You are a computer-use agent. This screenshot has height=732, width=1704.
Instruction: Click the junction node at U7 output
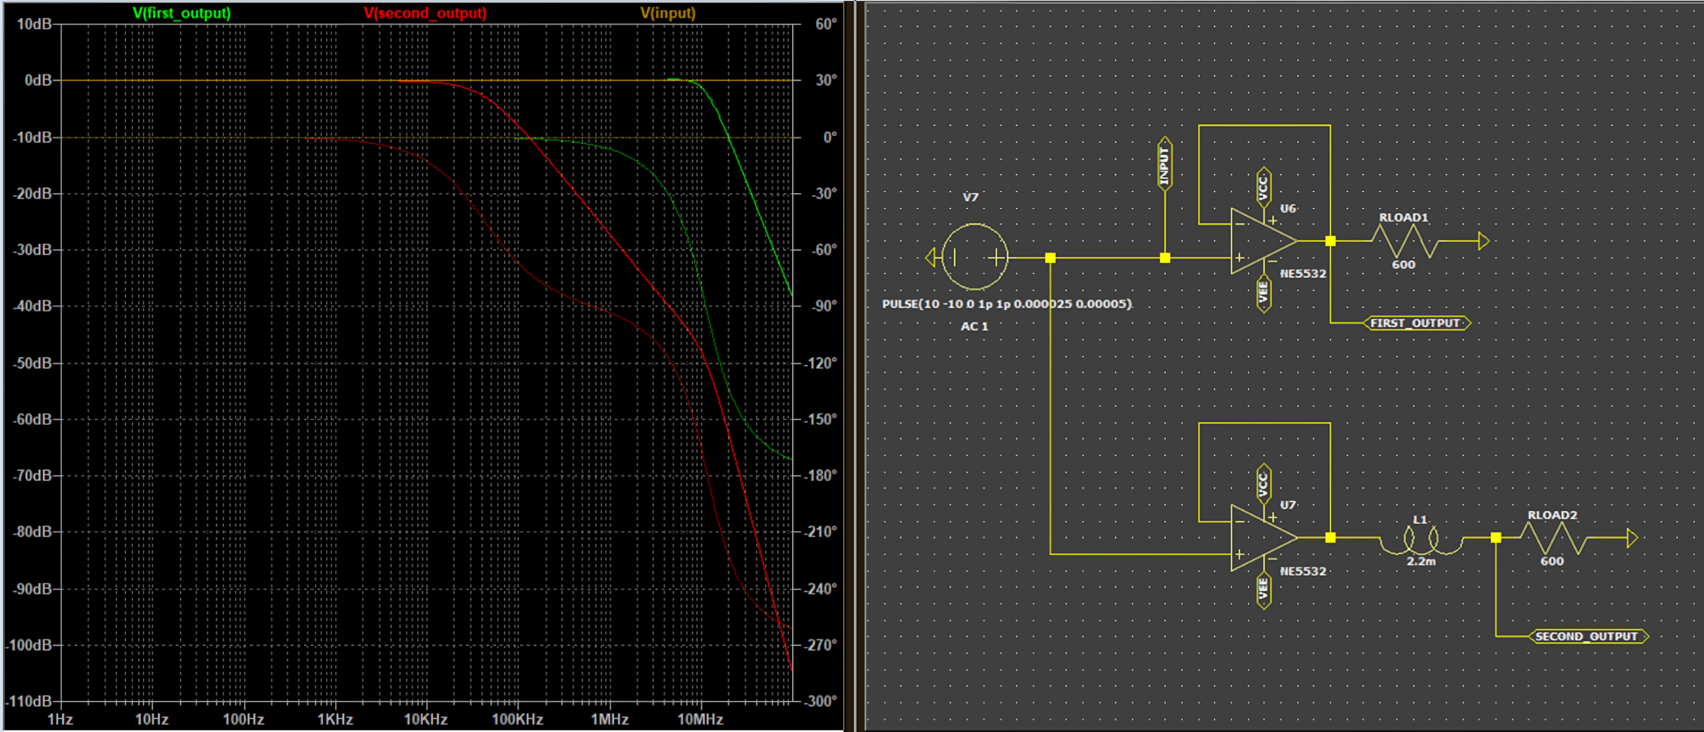[1330, 538]
